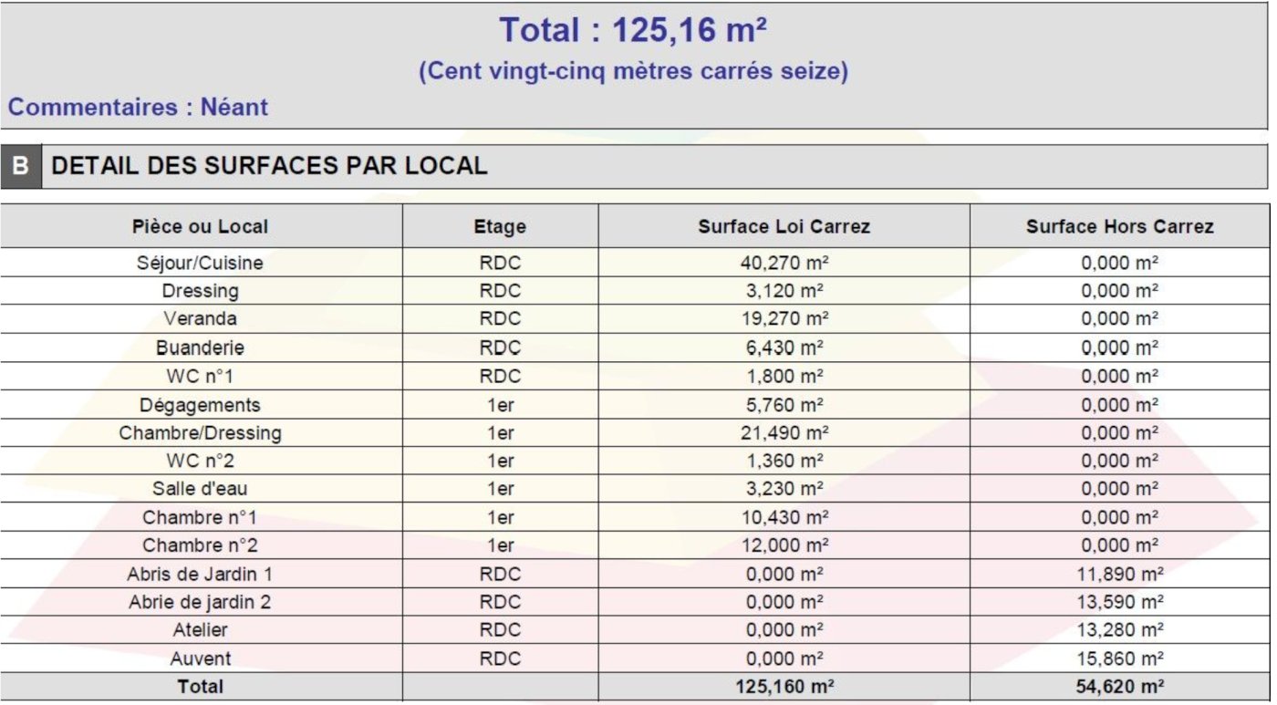Screen dimensions: 1277x705
Task: Select the 'Veranda' room cell
Action: pos(201,319)
